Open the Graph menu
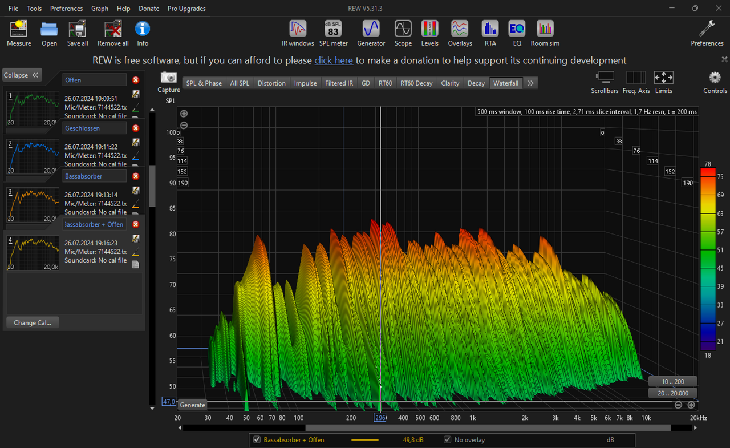The width and height of the screenshot is (730, 448). (100, 9)
